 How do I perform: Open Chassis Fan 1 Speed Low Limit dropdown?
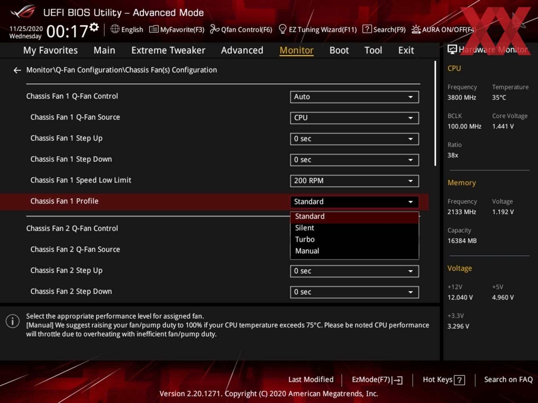354,181
